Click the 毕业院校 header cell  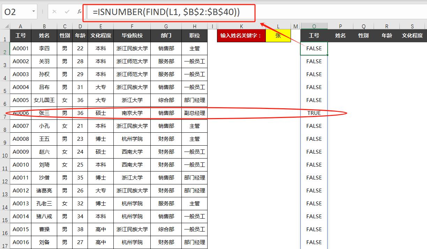pos(132,36)
